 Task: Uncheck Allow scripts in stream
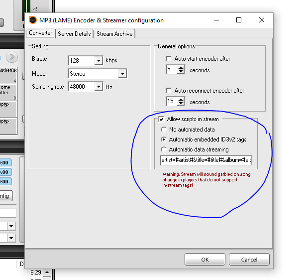[161, 119]
